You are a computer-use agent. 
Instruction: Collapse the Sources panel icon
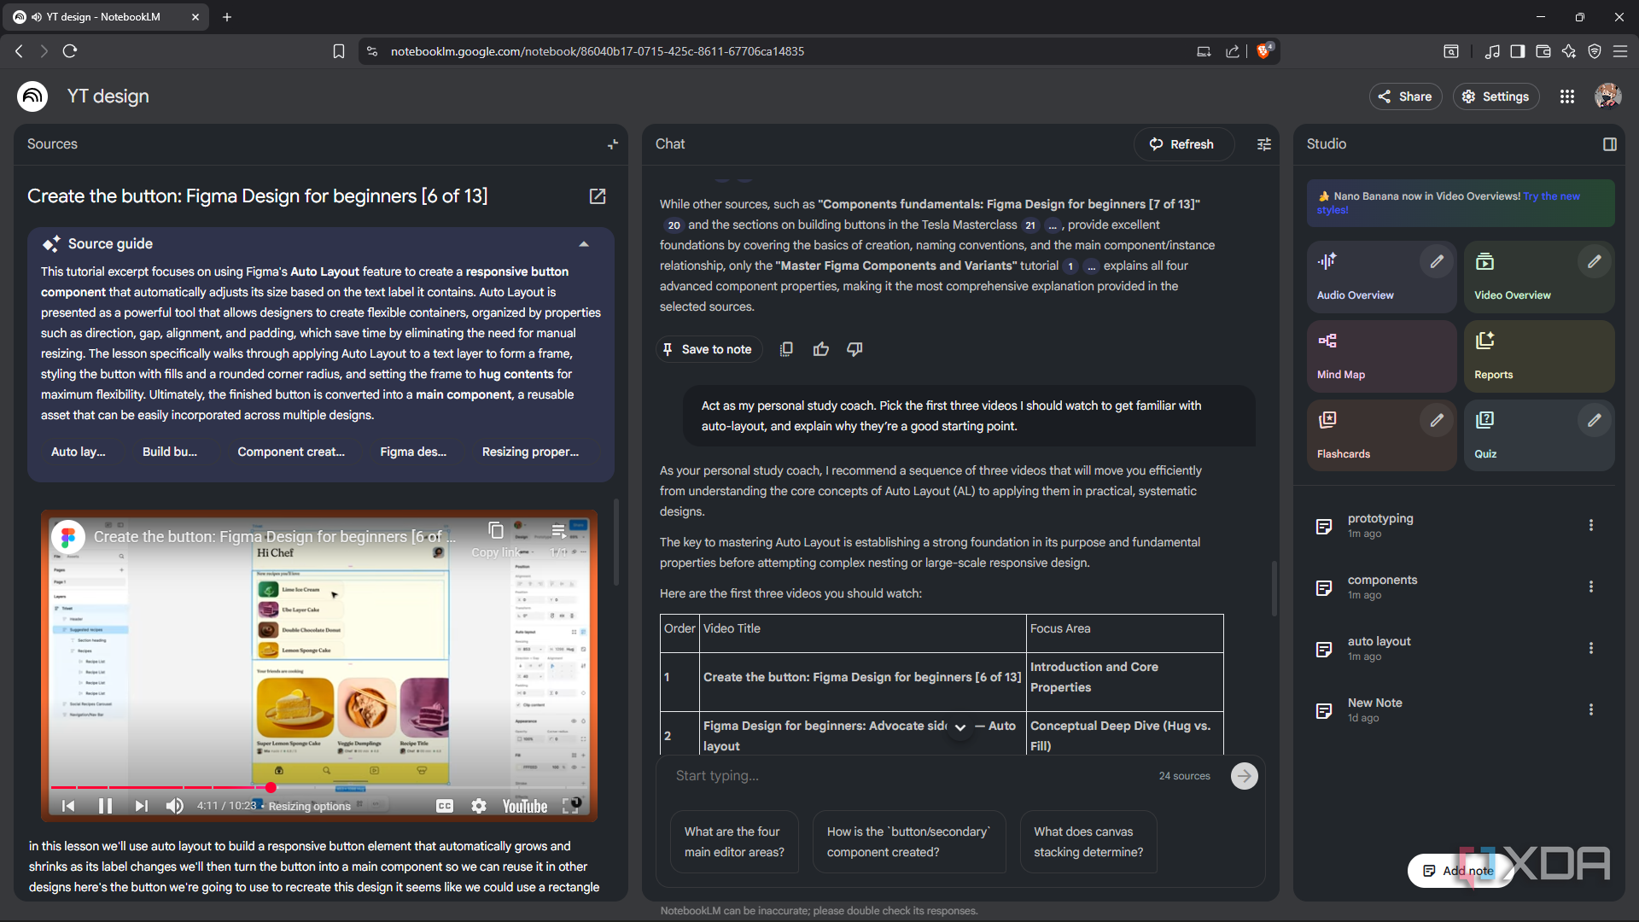pos(612,144)
